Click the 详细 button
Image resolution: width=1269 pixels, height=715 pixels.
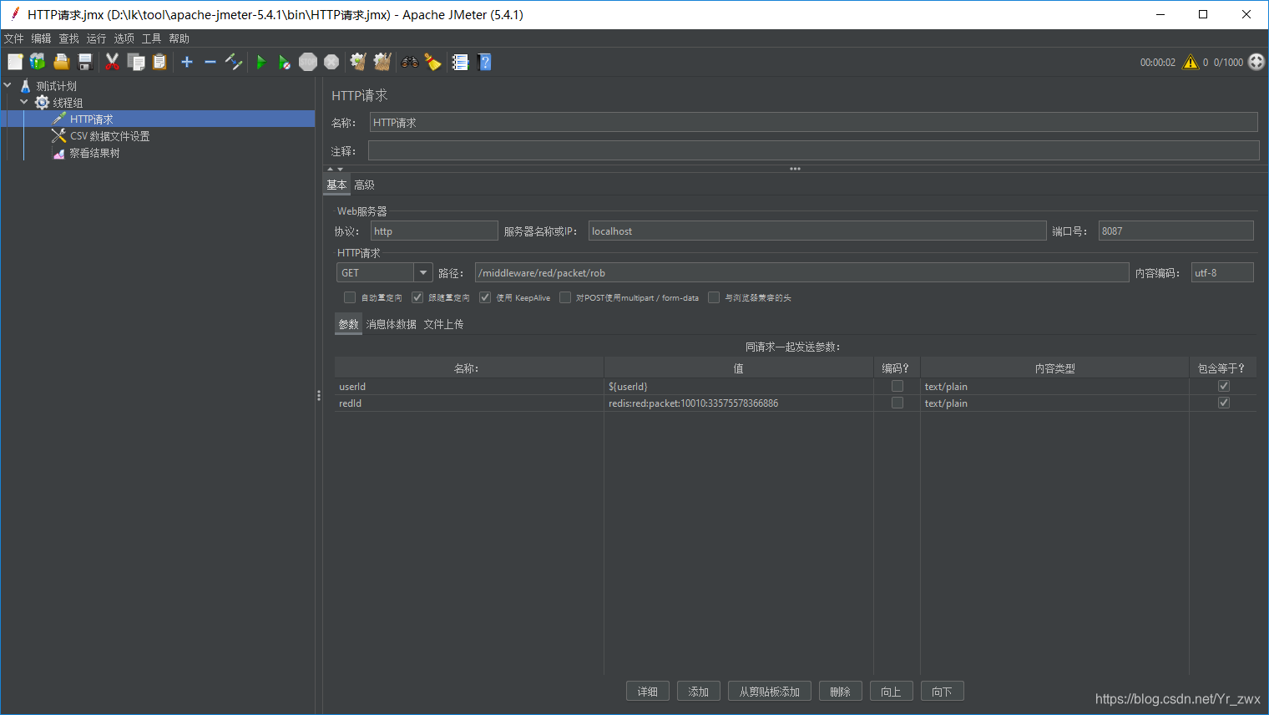point(648,692)
